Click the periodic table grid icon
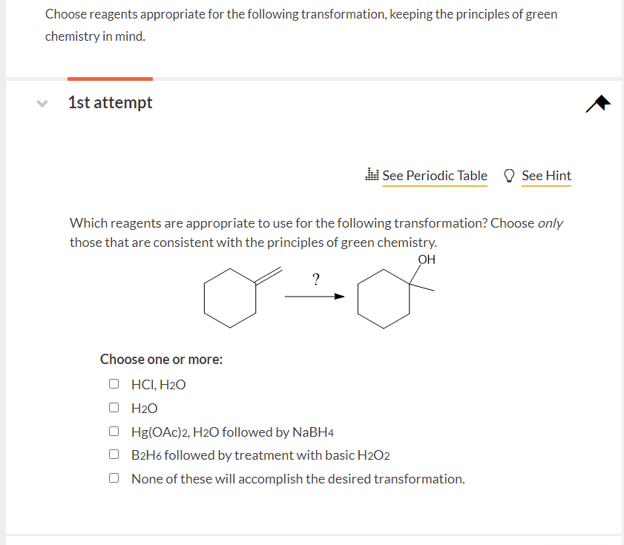The height and width of the screenshot is (545, 624). coord(372,173)
